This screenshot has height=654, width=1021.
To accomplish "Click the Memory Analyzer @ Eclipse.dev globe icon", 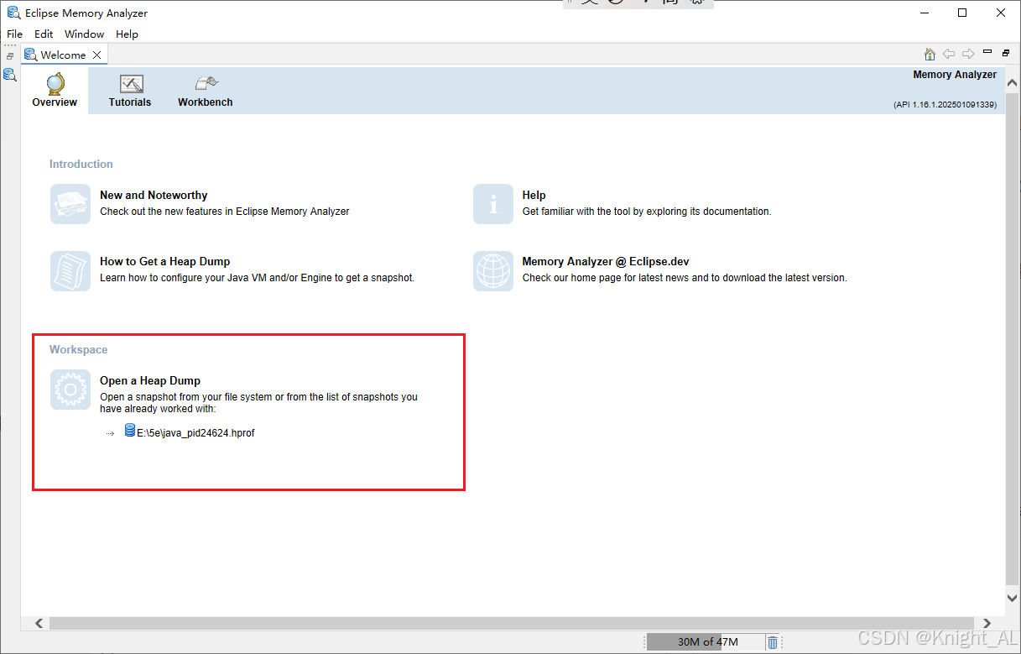I will [493, 270].
